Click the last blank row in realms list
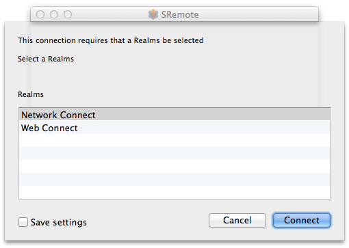Viewport: 349px width, 248px height. coord(174,192)
